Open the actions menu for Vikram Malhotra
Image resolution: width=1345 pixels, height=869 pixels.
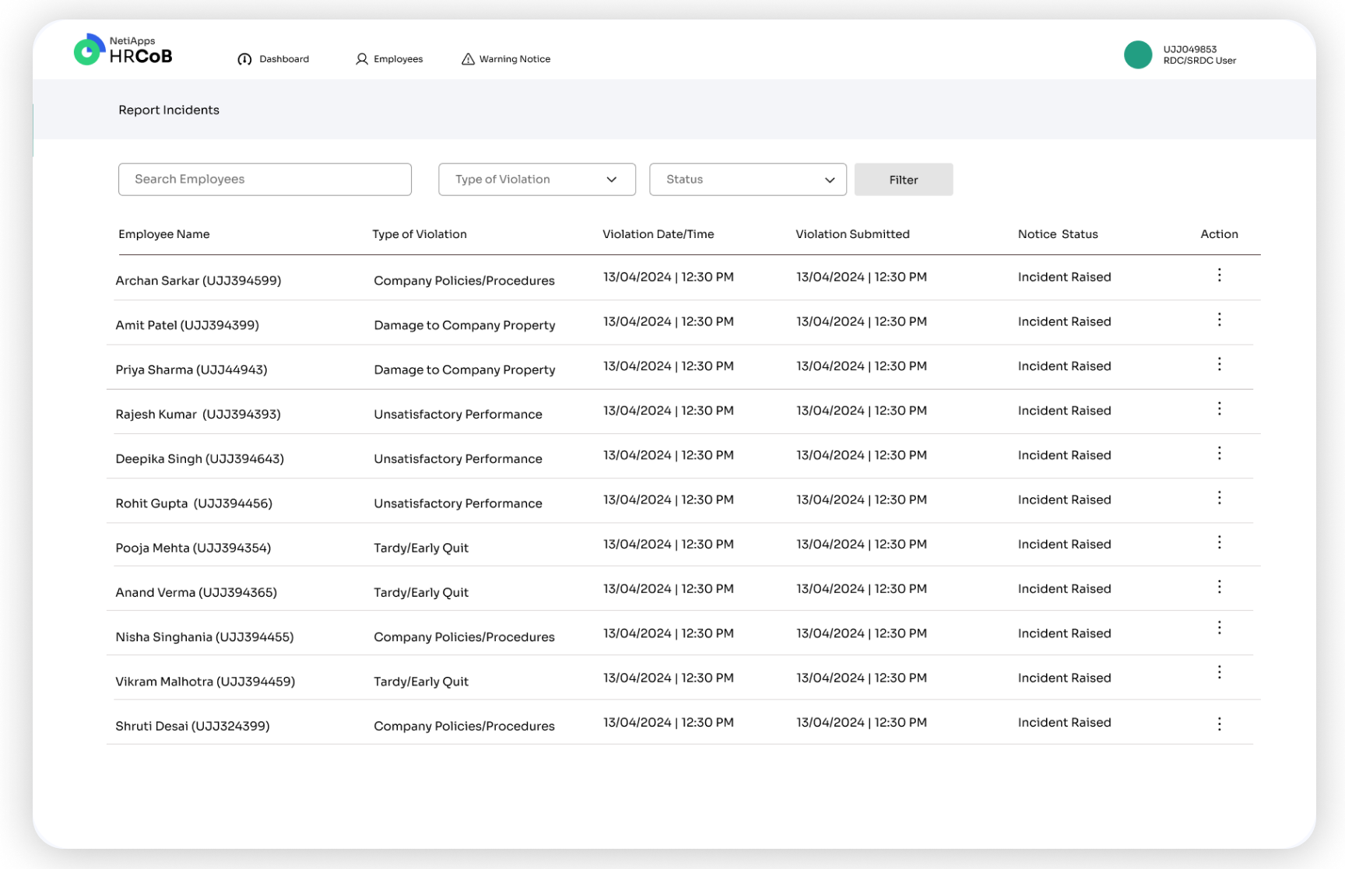tap(1219, 671)
